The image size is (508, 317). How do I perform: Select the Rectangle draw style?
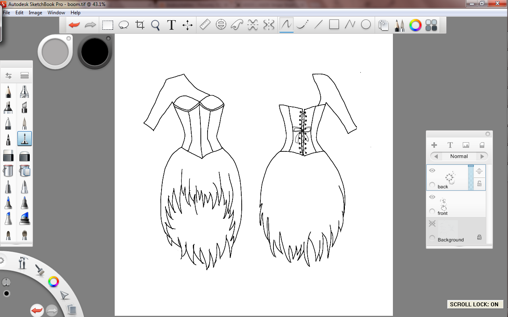click(334, 25)
